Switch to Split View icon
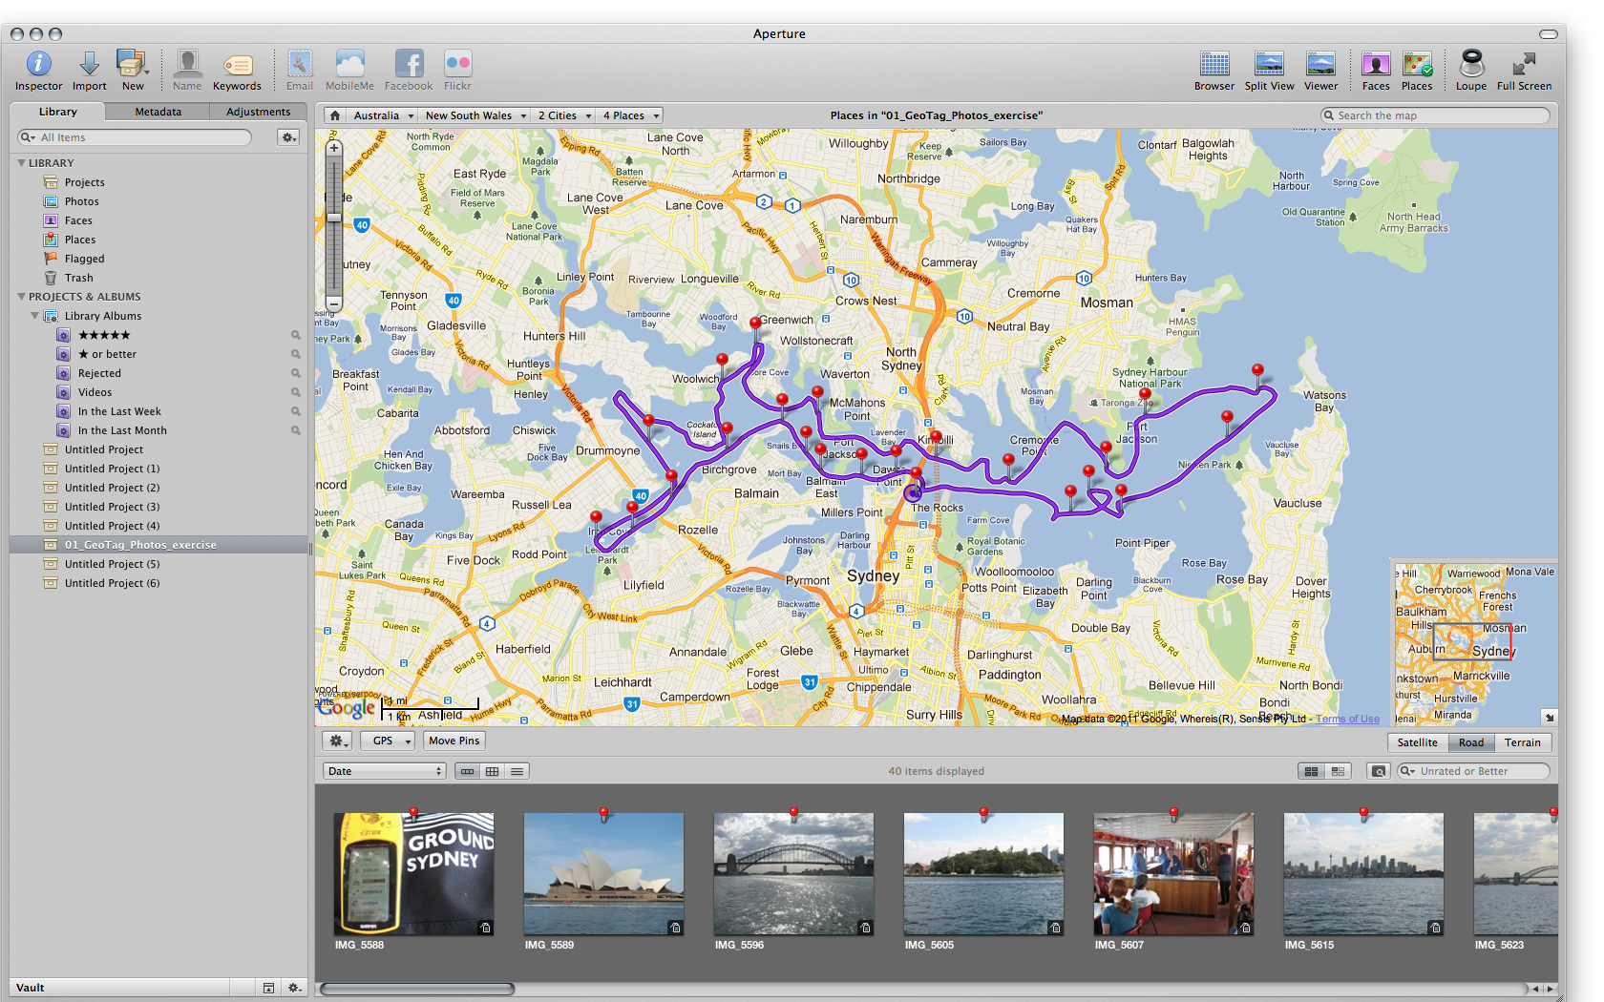 point(1269,64)
